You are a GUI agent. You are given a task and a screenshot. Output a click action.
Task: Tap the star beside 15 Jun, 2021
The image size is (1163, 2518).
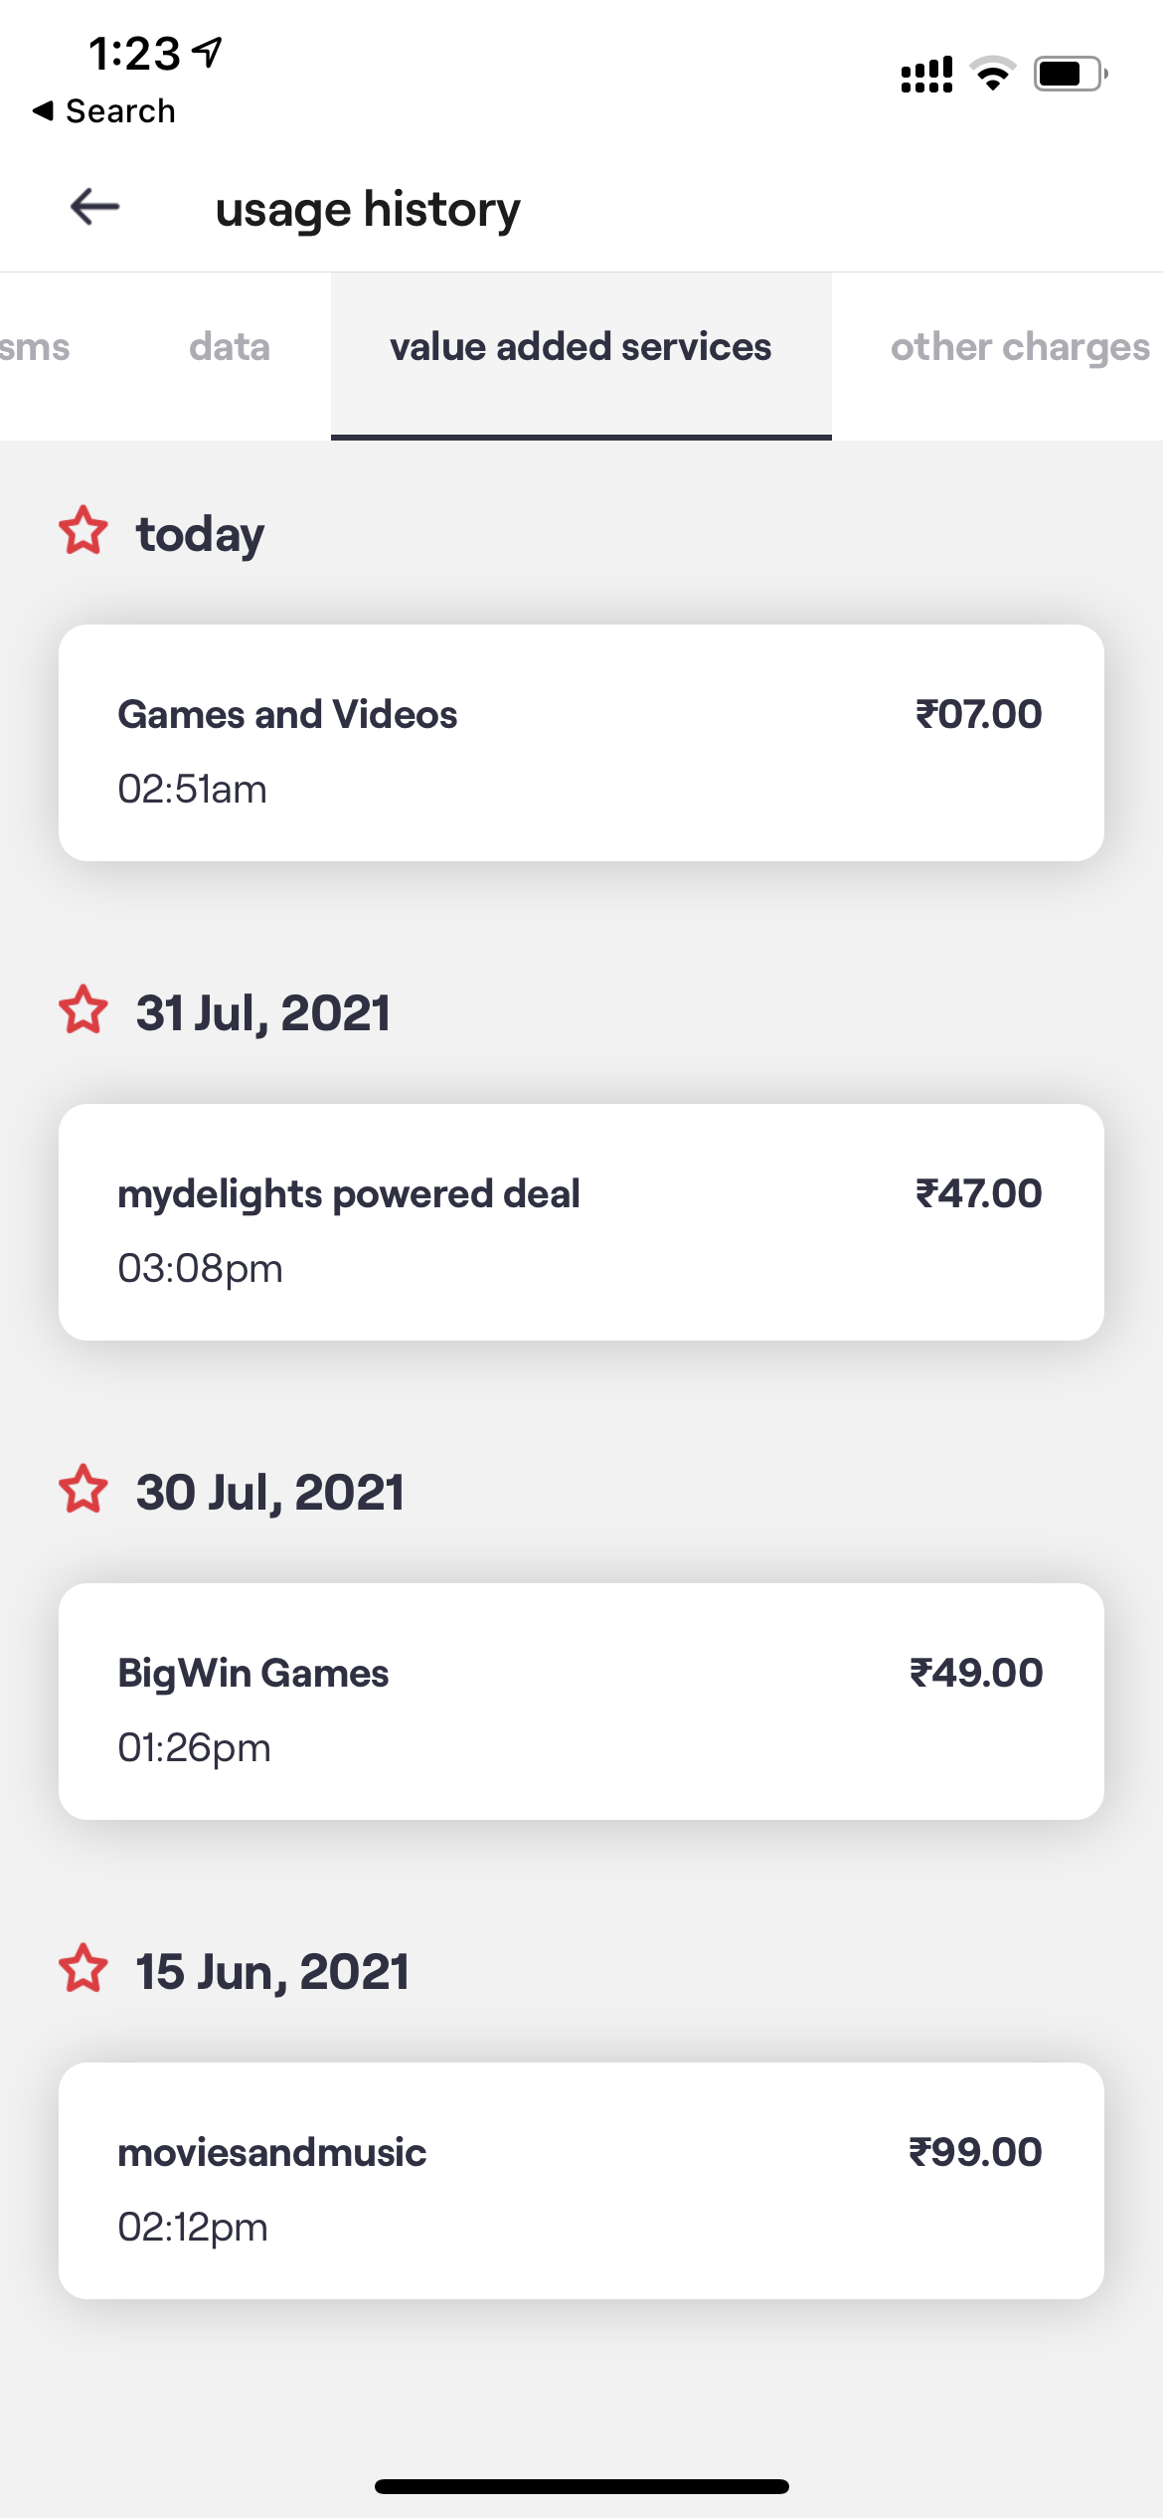click(83, 1969)
